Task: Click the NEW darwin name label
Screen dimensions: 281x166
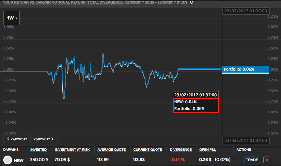Action: [19, 161]
